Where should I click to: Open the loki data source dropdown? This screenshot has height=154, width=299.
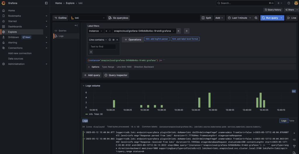[88, 18]
